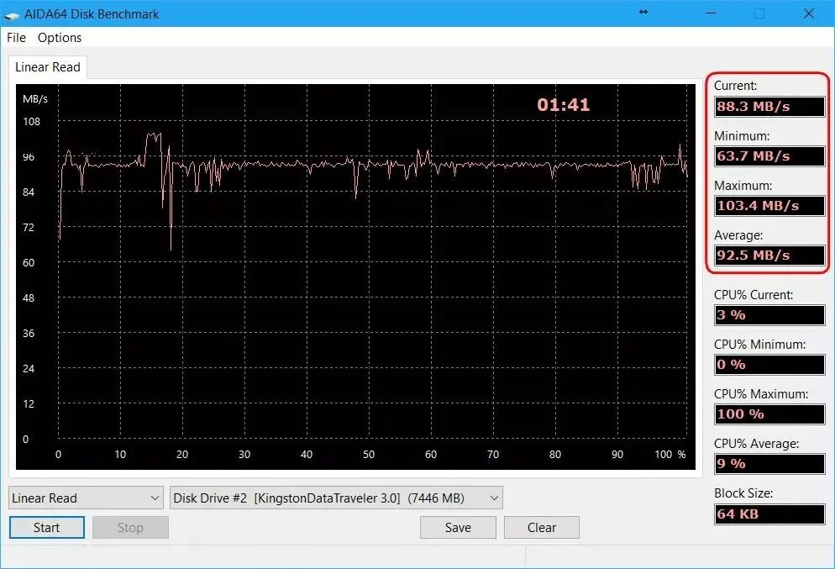Expand the Linear Read test type dropdown
This screenshot has width=835, height=569.
click(86, 498)
